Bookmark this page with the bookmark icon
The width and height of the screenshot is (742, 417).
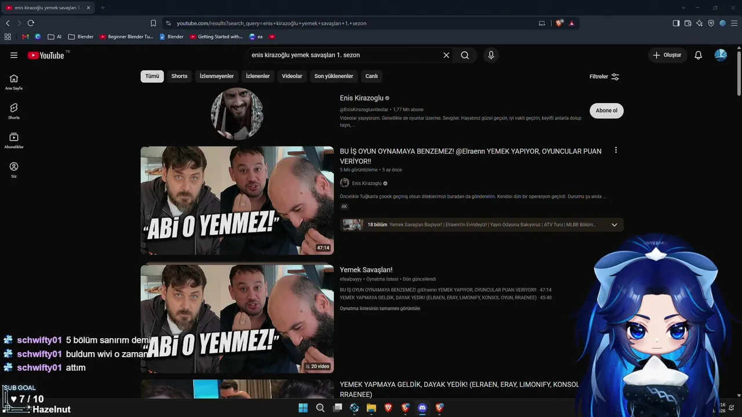153,23
